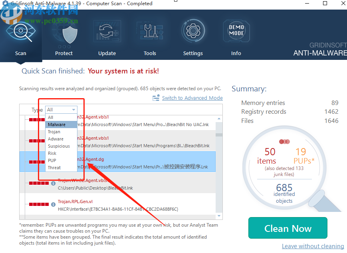Click scroll down arrow of results list

(x=219, y=216)
